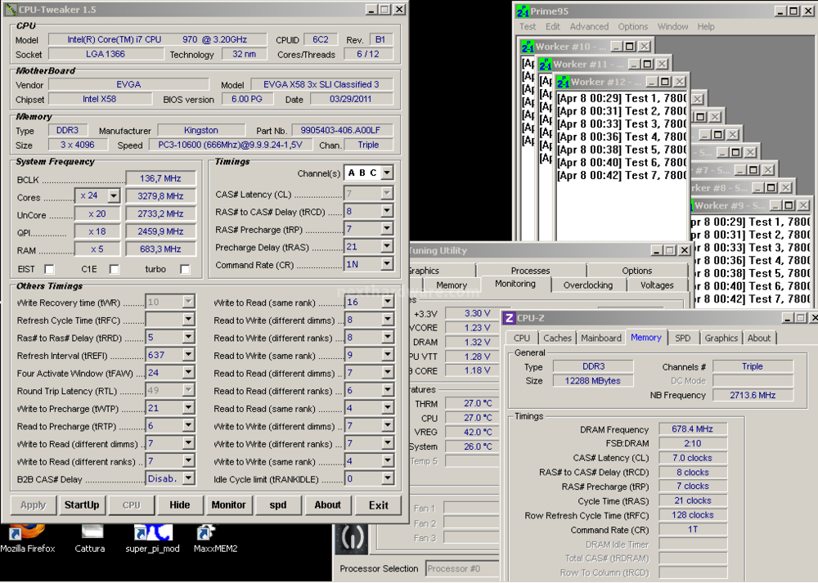
Task: Click the Hide button in CPU-Tweaker
Action: tap(179, 505)
